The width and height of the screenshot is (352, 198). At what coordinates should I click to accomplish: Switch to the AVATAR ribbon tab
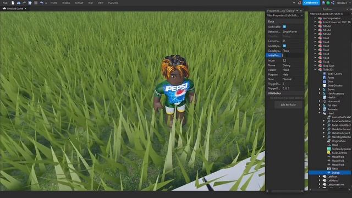click(79, 3)
